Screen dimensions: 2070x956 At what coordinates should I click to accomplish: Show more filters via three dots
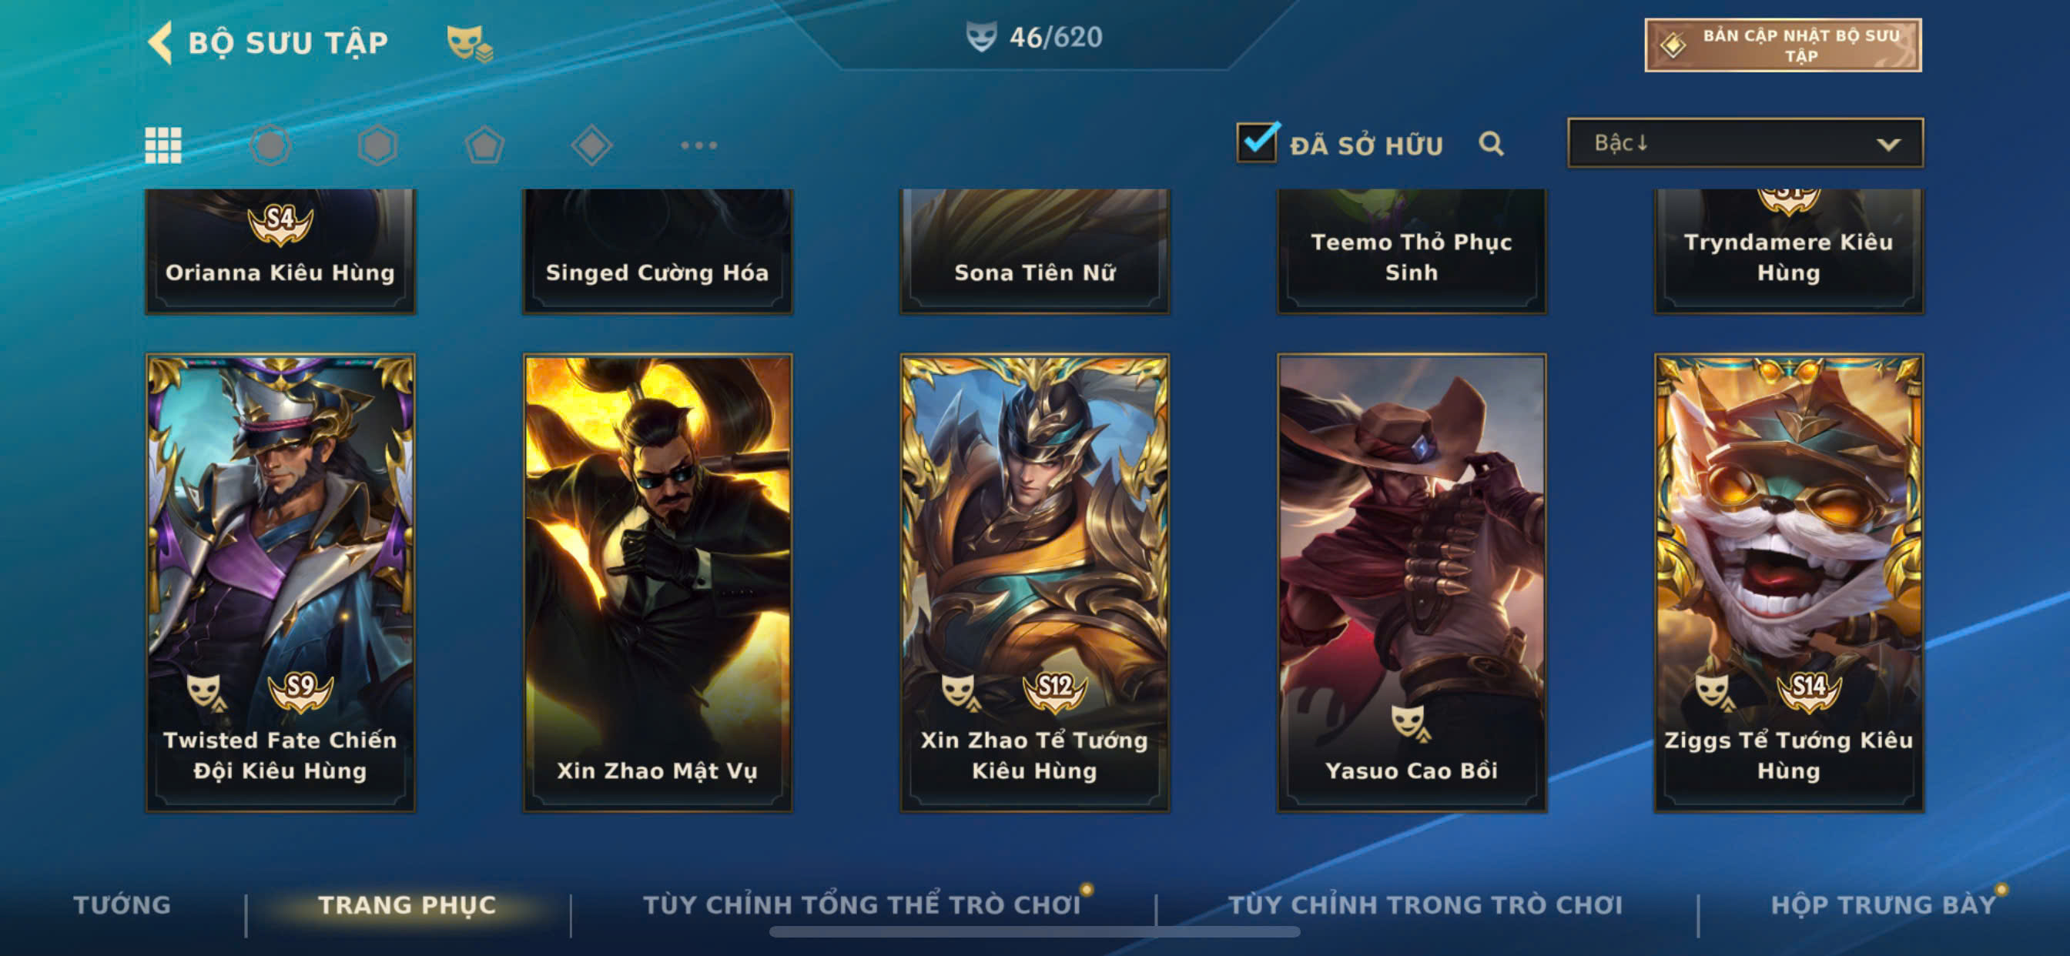click(699, 145)
